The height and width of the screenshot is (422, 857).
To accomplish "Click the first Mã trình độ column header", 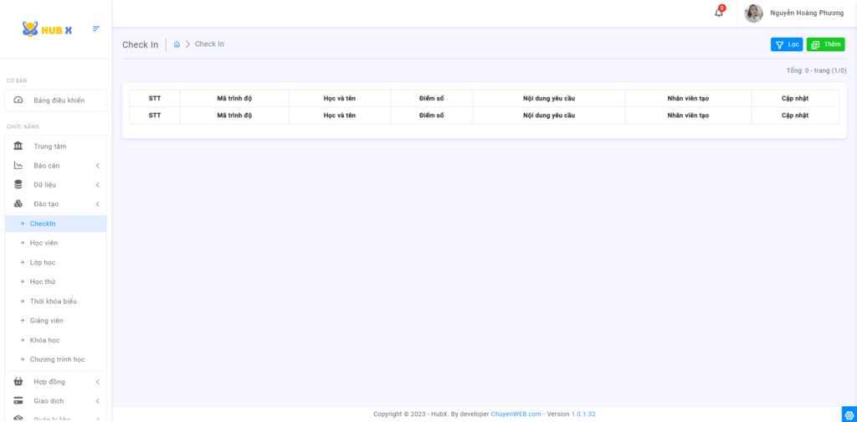I will click(x=234, y=99).
